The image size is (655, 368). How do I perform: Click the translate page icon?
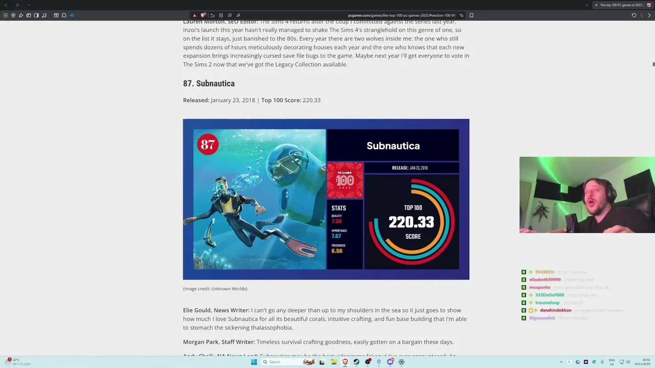[238, 15]
